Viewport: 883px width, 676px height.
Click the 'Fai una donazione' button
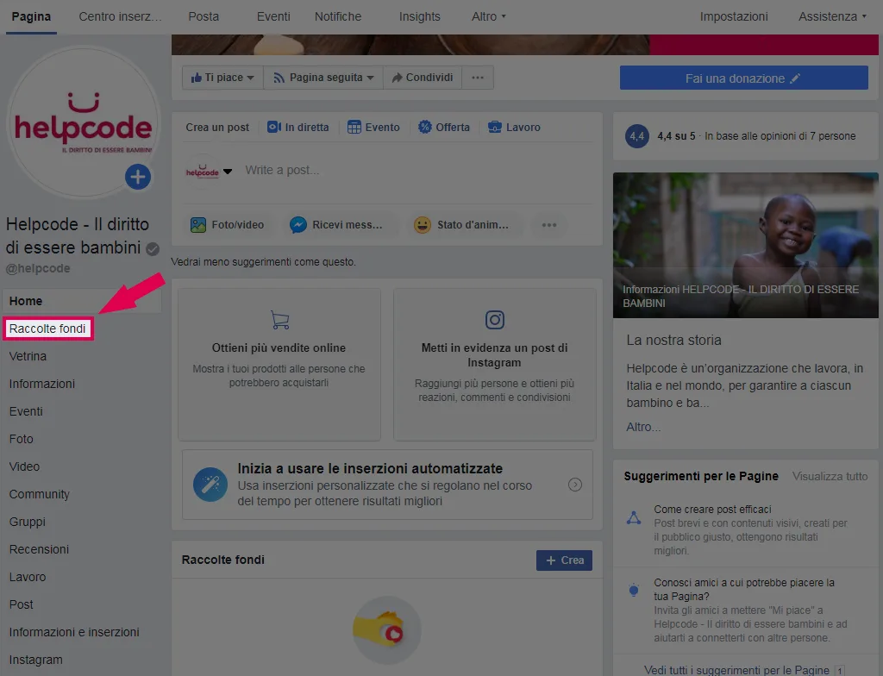coord(743,78)
